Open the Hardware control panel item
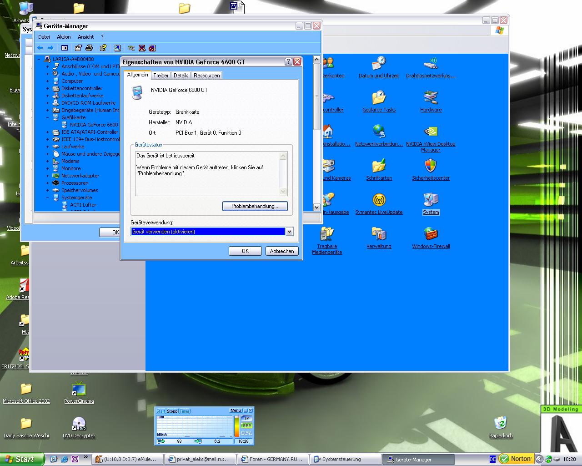 (x=431, y=101)
